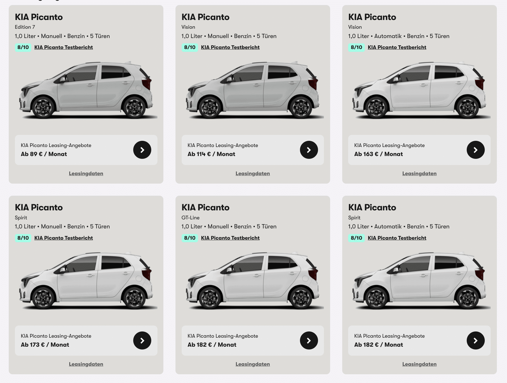The image size is (507, 383).
Task: Click "Edition 7" trim label
Action: pos(25,27)
